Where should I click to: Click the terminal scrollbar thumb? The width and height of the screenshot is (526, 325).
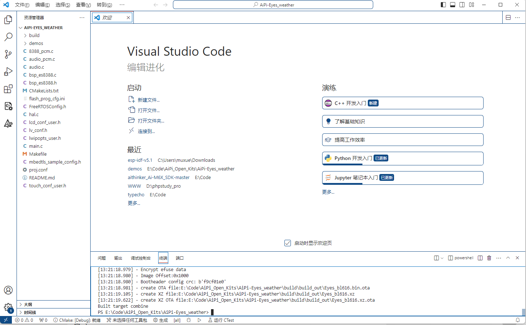point(523,312)
